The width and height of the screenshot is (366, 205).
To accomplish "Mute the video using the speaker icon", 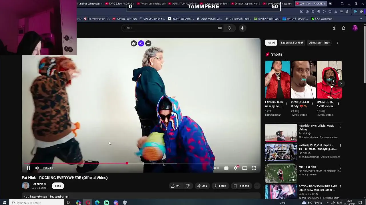I will [37, 168].
